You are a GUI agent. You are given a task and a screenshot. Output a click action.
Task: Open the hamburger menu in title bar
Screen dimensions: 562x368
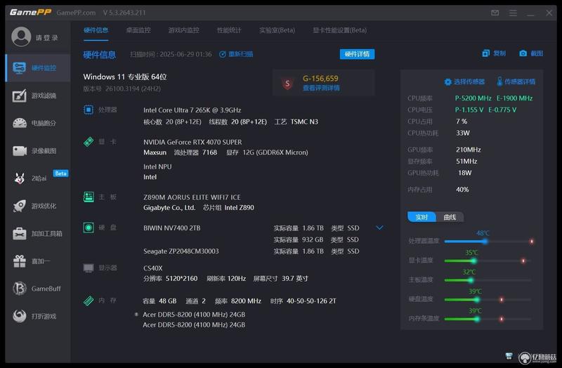click(513, 13)
